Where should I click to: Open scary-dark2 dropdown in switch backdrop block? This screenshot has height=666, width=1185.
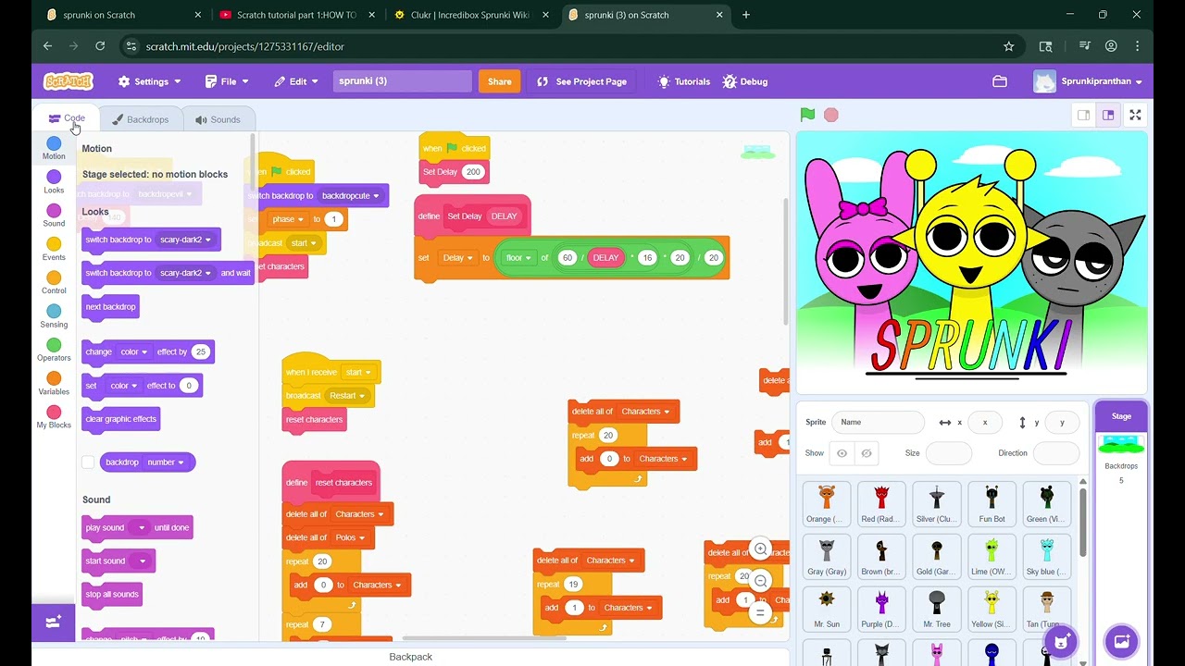pos(185,240)
